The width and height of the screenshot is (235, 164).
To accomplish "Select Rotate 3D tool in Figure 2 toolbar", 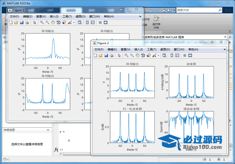I will [x=143, y=55].
